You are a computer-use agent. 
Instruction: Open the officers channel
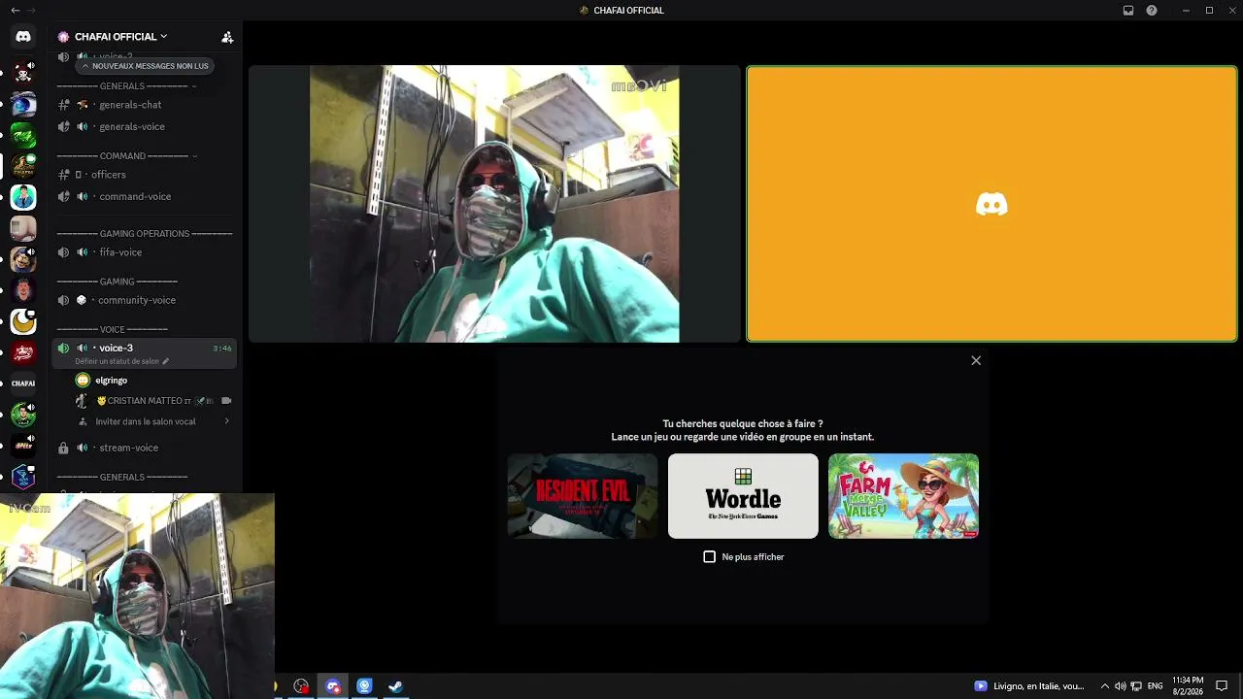[144, 175]
